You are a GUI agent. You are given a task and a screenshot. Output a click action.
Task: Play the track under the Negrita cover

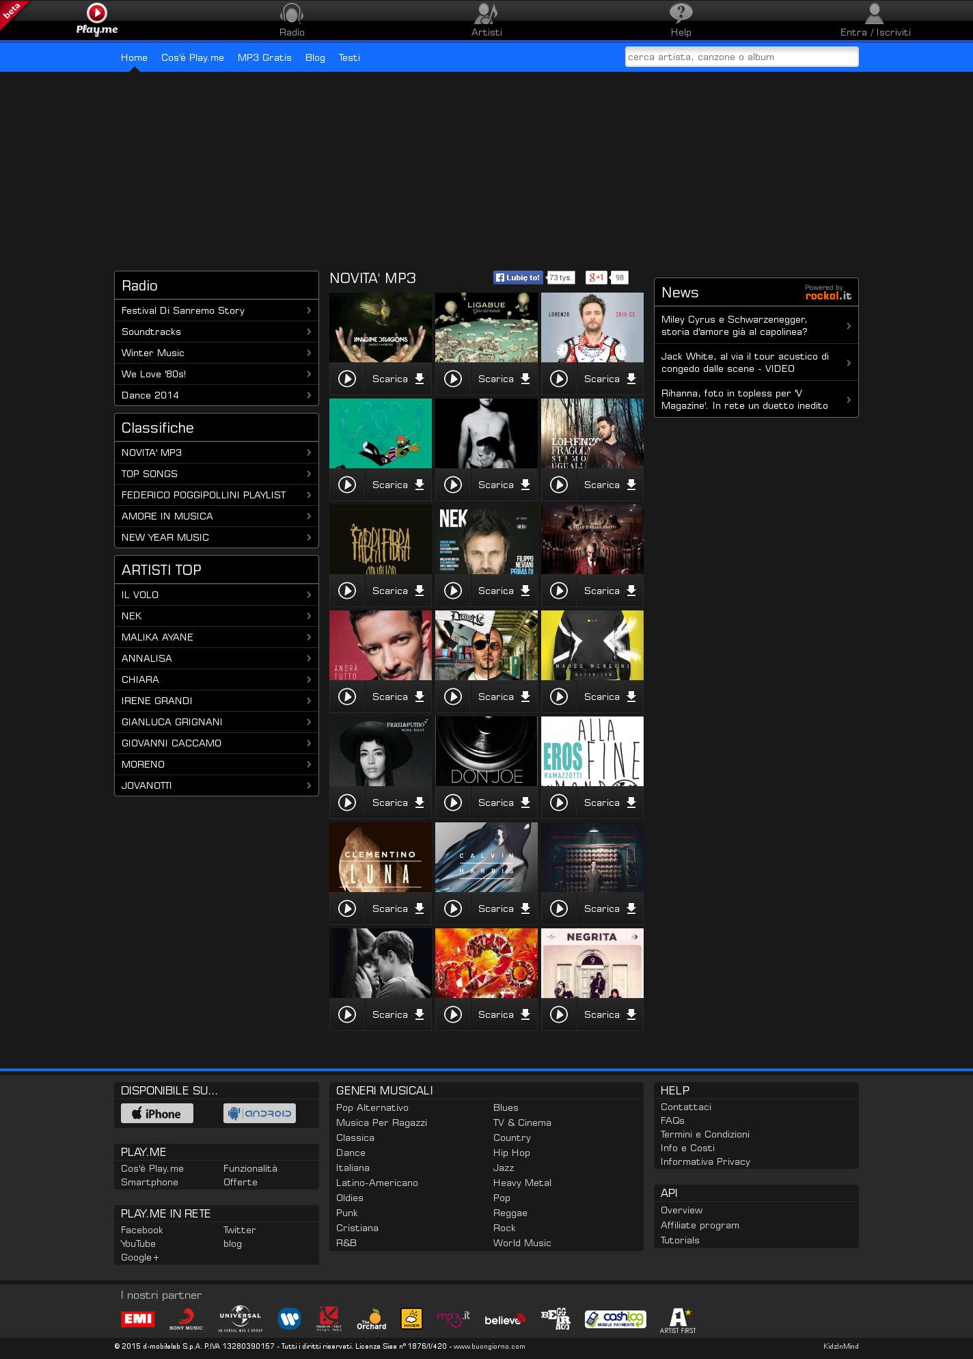(x=559, y=1014)
